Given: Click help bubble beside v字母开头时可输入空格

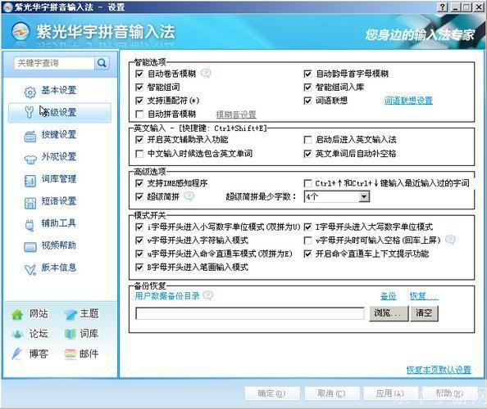Looking at the screenshot, I should (450, 240).
